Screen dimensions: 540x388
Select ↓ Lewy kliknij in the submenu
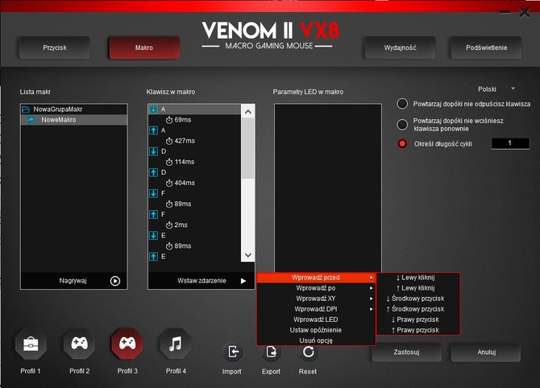[x=418, y=278]
